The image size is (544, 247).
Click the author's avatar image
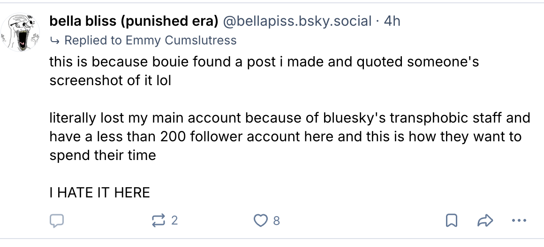point(20,32)
